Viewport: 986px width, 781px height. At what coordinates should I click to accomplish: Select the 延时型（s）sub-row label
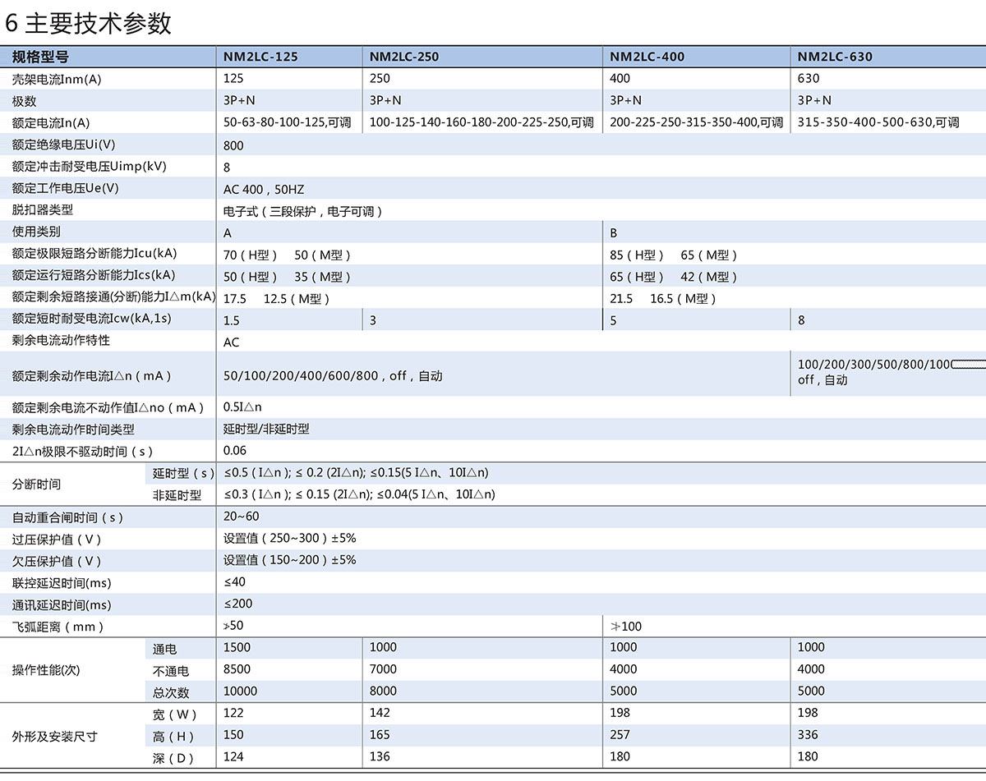pyautogui.click(x=183, y=473)
